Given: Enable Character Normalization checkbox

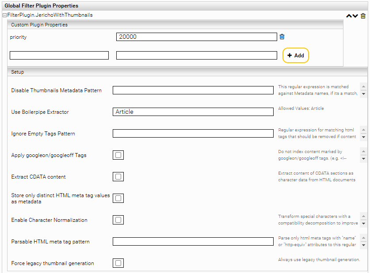Looking at the screenshot, I should point(118,220).
